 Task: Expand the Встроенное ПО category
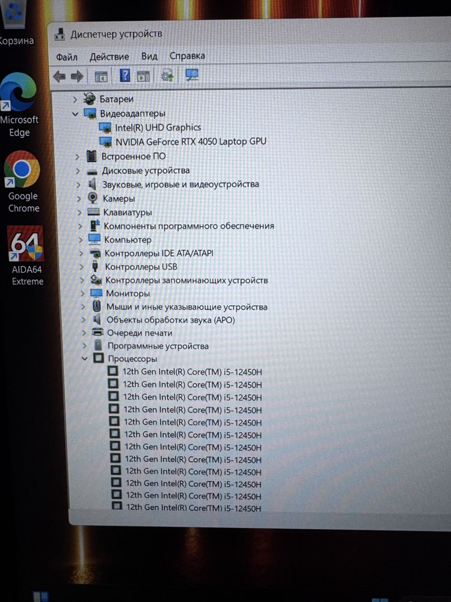point(77,157)
